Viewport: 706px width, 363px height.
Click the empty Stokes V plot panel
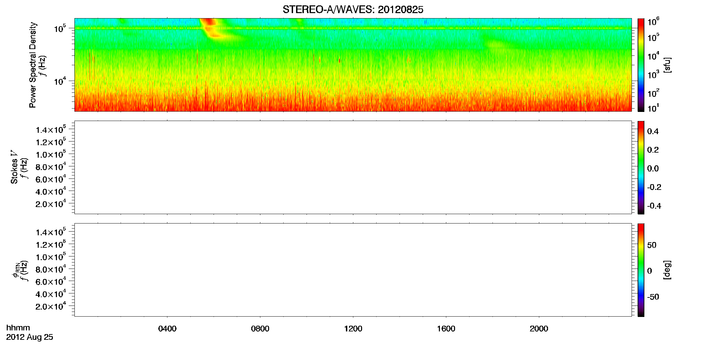pos(353,167)
